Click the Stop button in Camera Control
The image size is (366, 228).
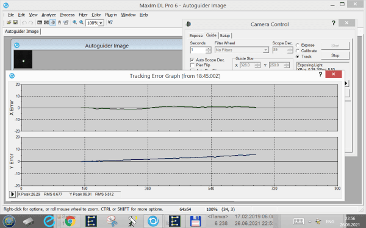pyautogui.click(x=335, y=55)
